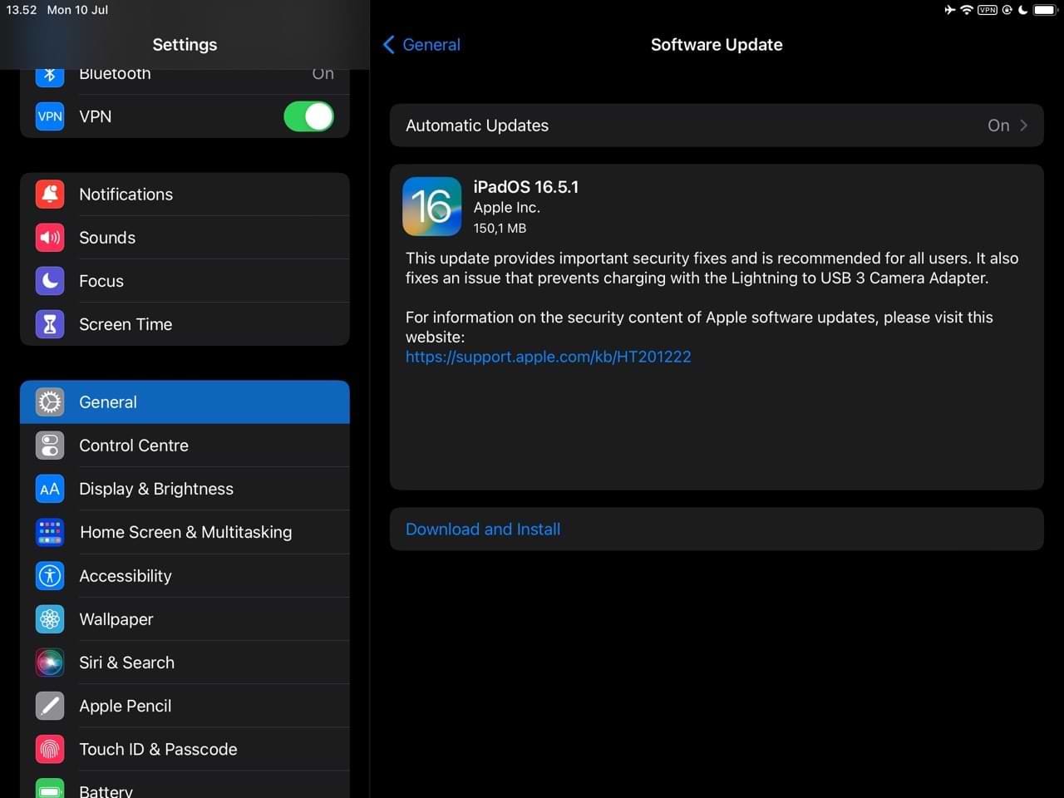Tap the Wallpaper flower icon
The width and height of the screenshot is (1064, 798).
[x=50, y=619]
